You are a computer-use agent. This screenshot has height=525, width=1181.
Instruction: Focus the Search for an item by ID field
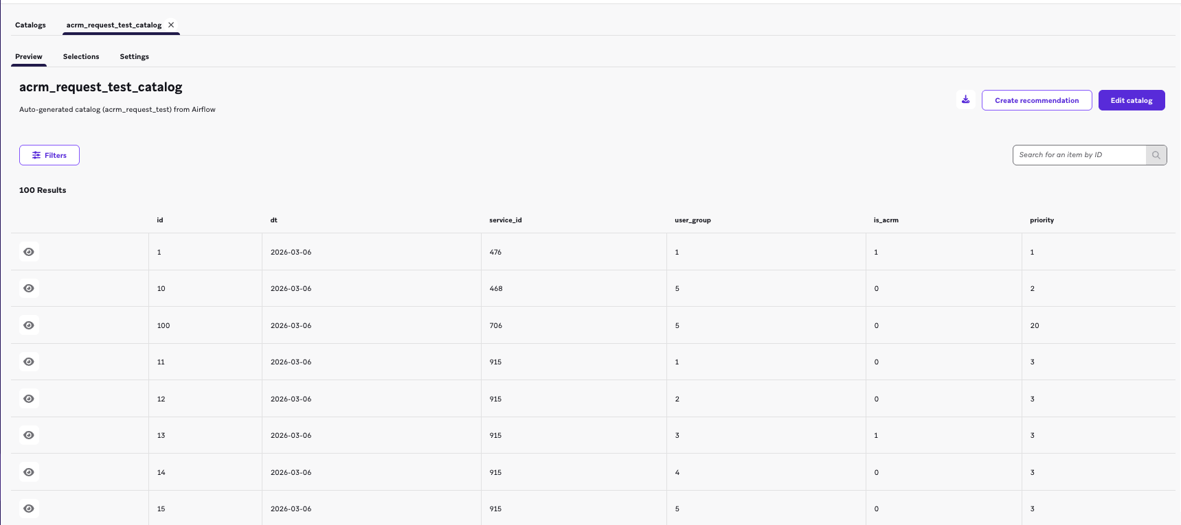1079,155
